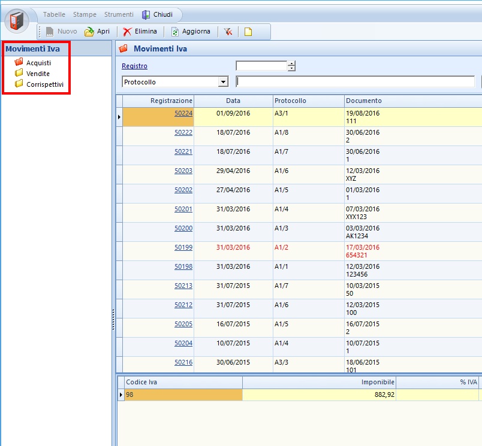Click the yellow note icon in toolbar

(248, 32)
